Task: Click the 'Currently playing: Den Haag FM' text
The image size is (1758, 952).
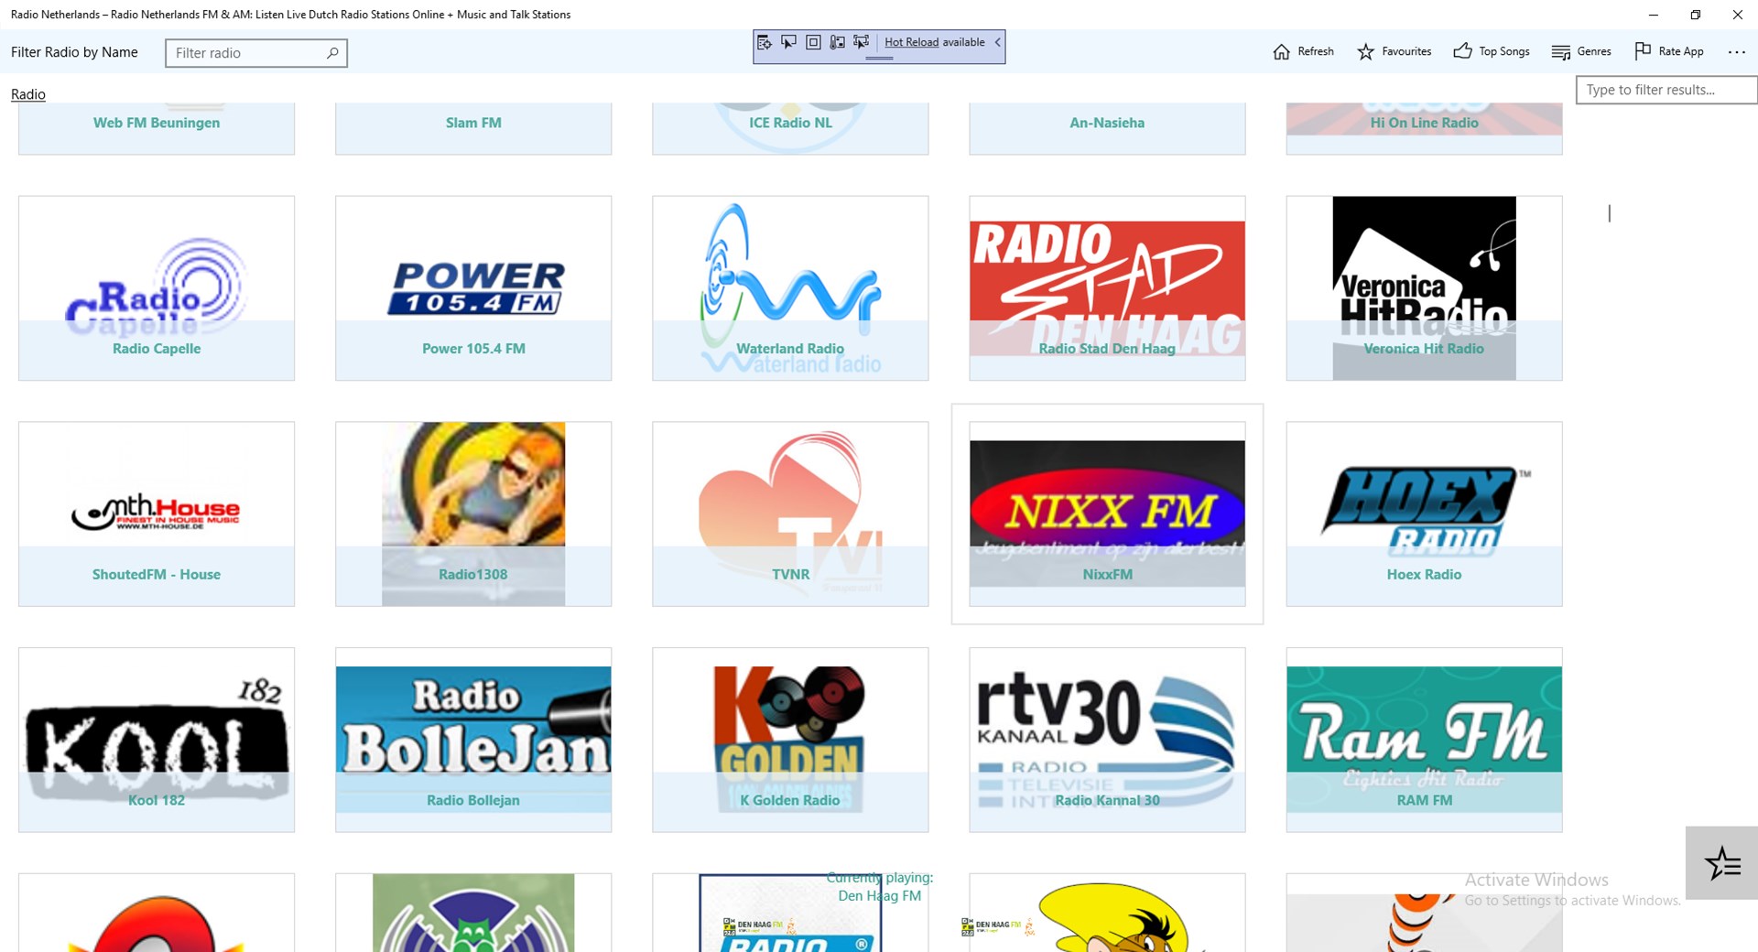Action: click(x=880, y=886)
